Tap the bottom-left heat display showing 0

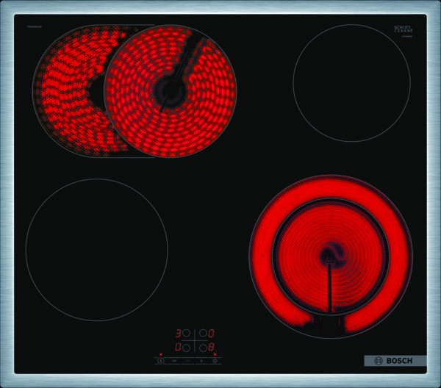(178, 348)
